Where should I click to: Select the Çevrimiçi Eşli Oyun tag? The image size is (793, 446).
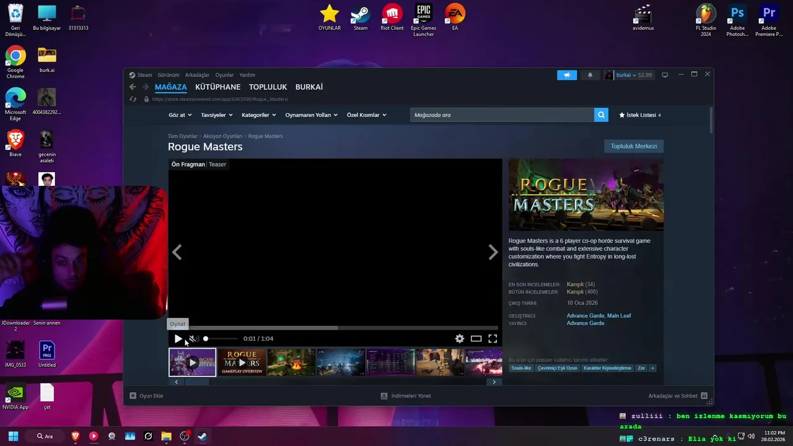[x=558, y=368]
